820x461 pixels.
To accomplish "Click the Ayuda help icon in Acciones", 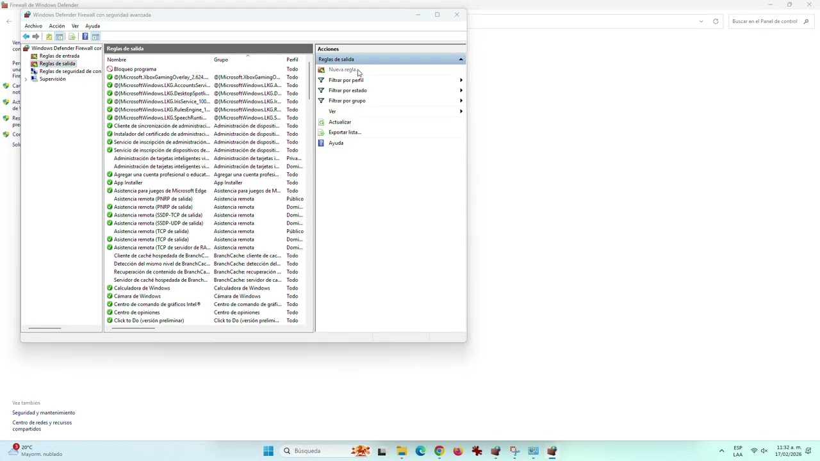I will [321, 143].
